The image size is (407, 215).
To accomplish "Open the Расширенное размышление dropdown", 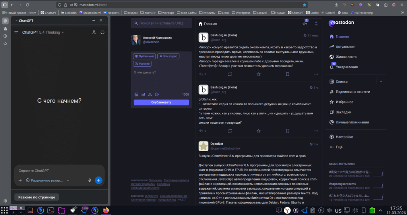I will [48, 180].
